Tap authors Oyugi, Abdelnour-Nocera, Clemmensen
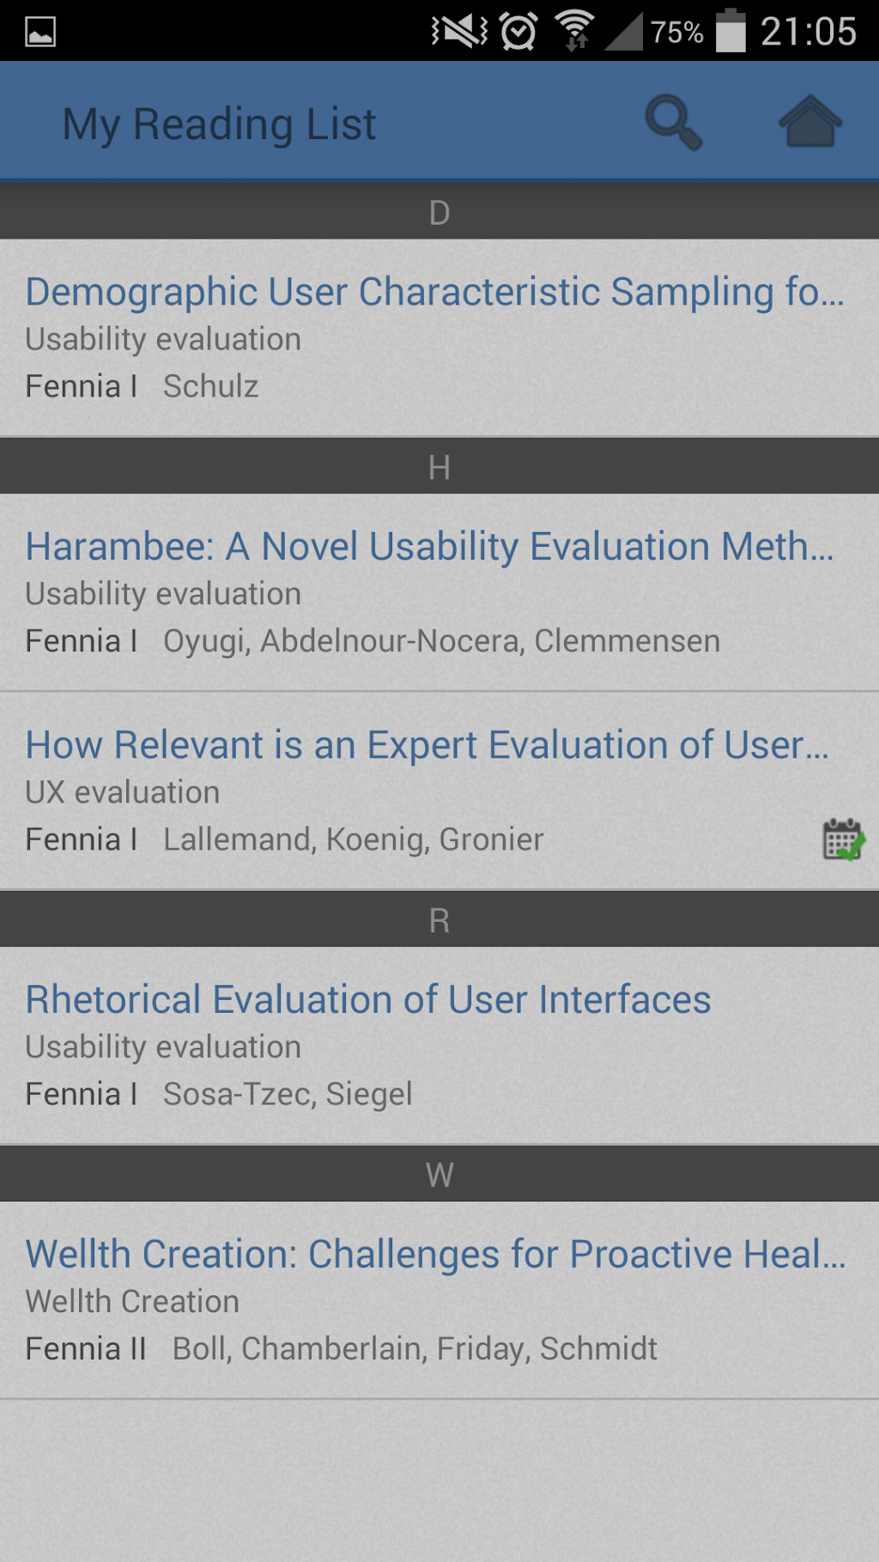 [441, 641]
